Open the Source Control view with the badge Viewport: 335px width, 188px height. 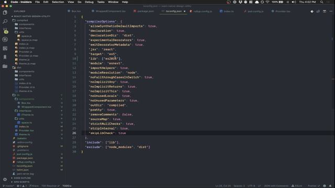point(5,31)
